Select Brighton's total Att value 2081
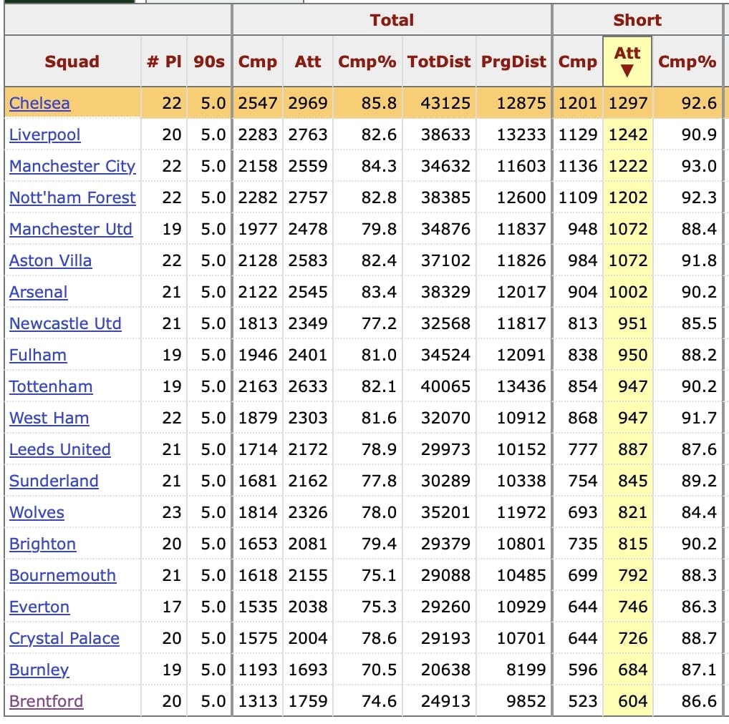The image size is (729, 724). [x=308, y=544]
